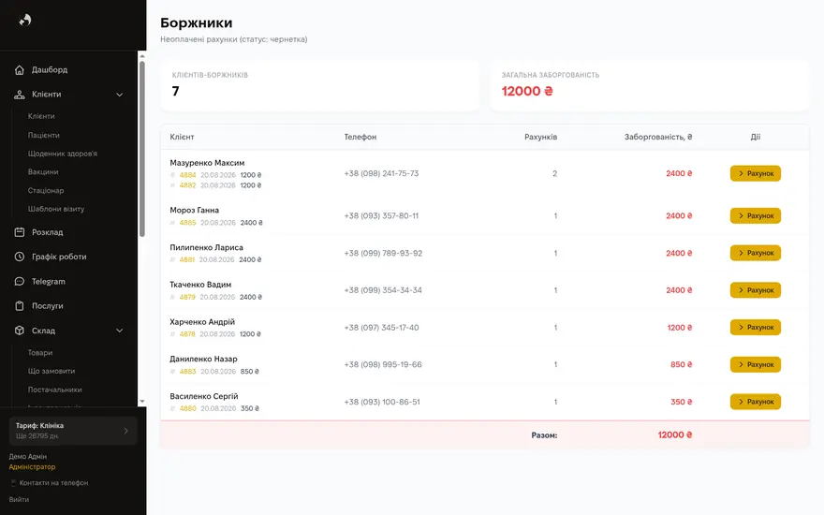Viewport: 824px width, 515px height.
Task: Click the Графік роботи clock icon
Action: click(20, 257)
